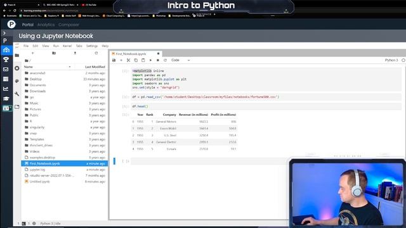Run the selected cell with the play icon

[x=150, y=60]
